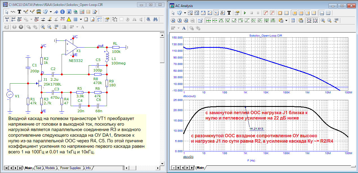Select the bold T text tool in AC Analysis
Viewport: 358px width, 173px height.
[x=229, y=13]
